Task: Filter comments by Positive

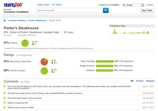Action: tap(140, 81)
